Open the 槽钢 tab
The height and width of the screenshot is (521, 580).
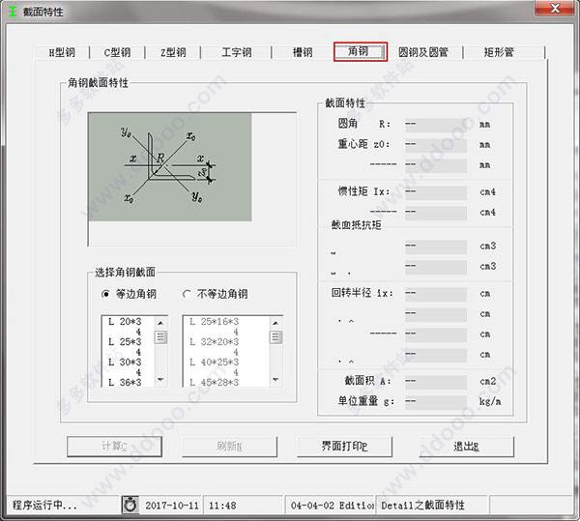(x=303, y=52)
